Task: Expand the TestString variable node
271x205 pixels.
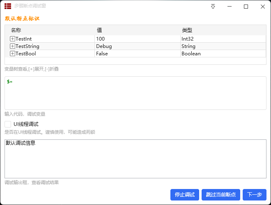Action: (x=12, y=46)
